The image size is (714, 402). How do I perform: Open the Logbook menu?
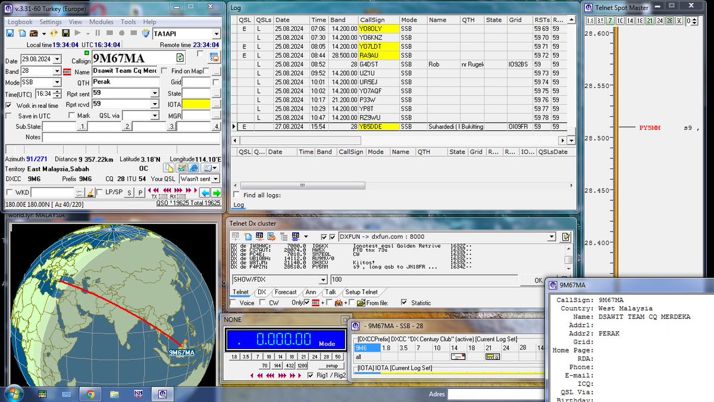pyautogui.click(x=20, y=22)
